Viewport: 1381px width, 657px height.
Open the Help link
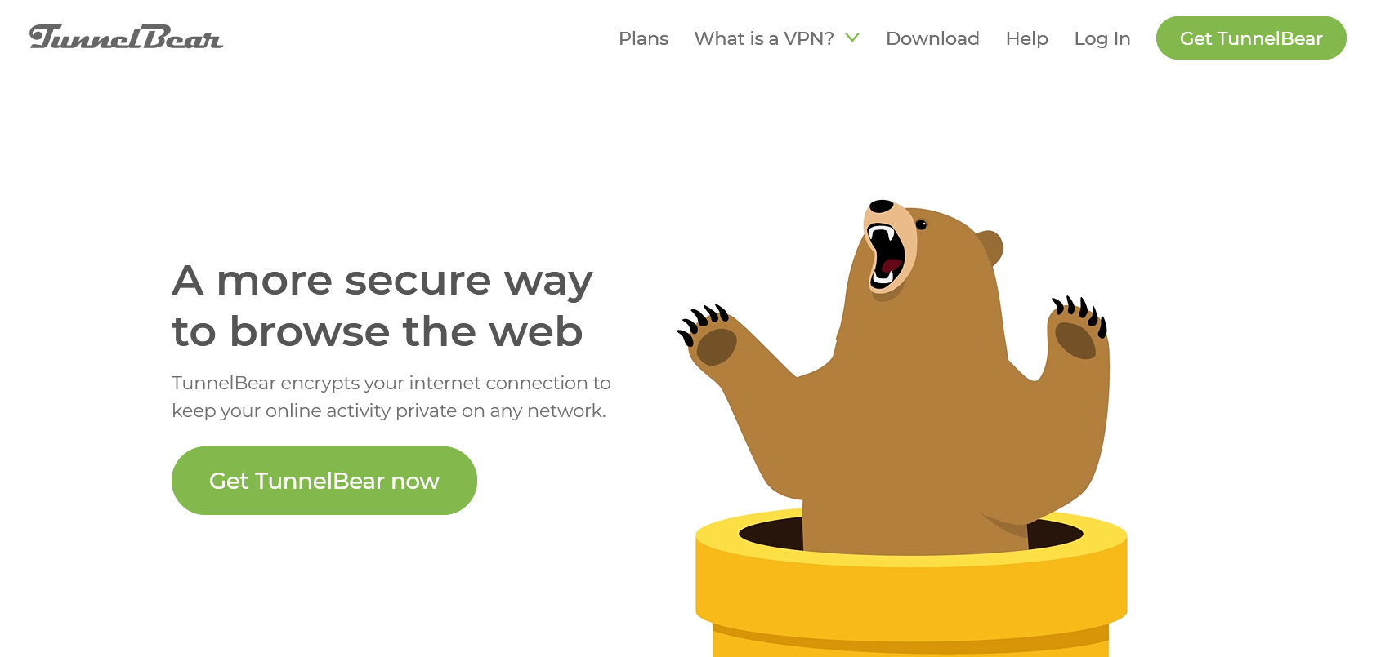click(x=1026, y=38)
